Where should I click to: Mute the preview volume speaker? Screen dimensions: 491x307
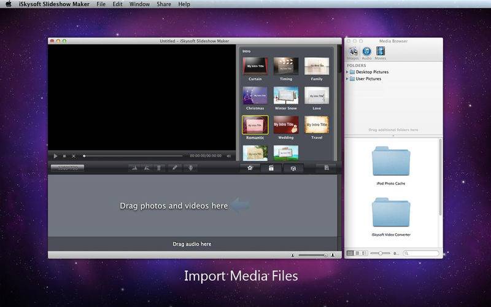pos(228,156)
